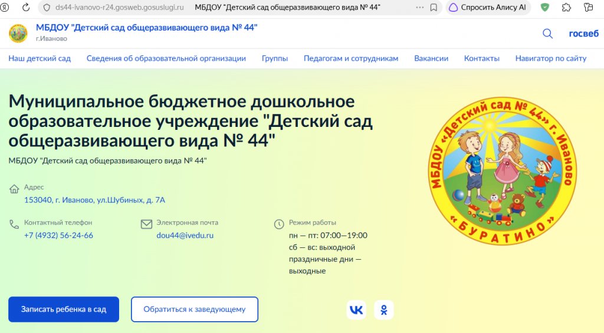This screenshot has height=333, width=604.
Task: Go to the Вакансии section
Action: 431,58
